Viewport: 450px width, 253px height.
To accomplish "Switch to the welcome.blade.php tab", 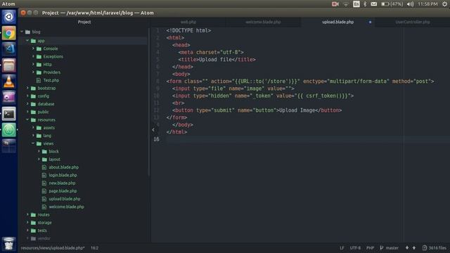I will tap(263, 22).
